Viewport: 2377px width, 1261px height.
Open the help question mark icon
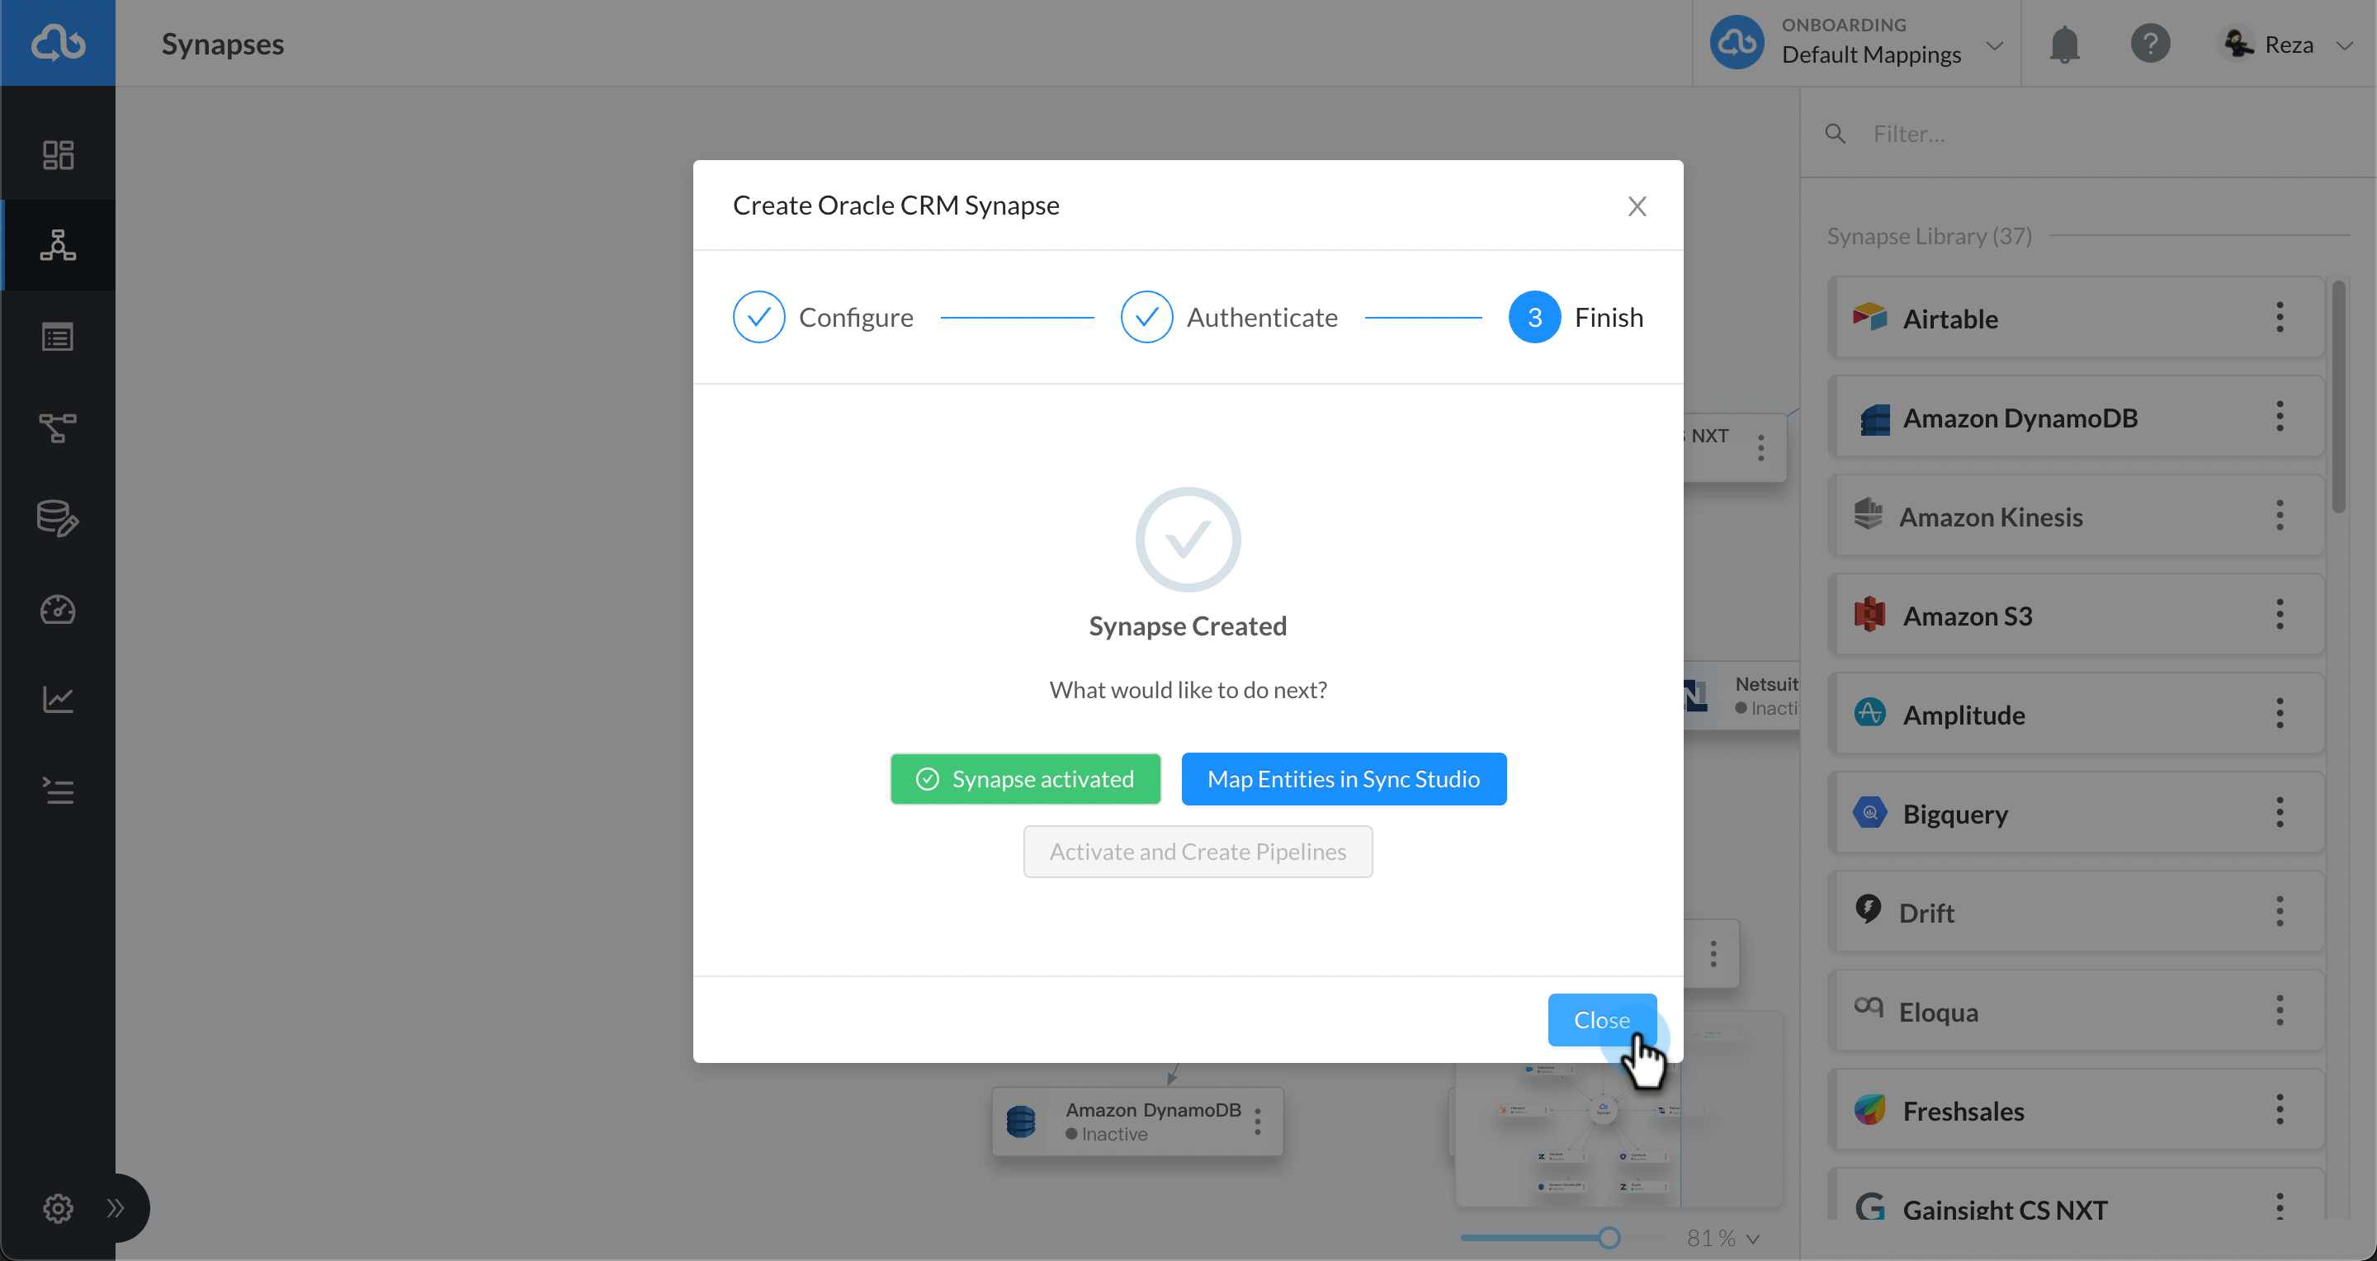point(2150,44)
